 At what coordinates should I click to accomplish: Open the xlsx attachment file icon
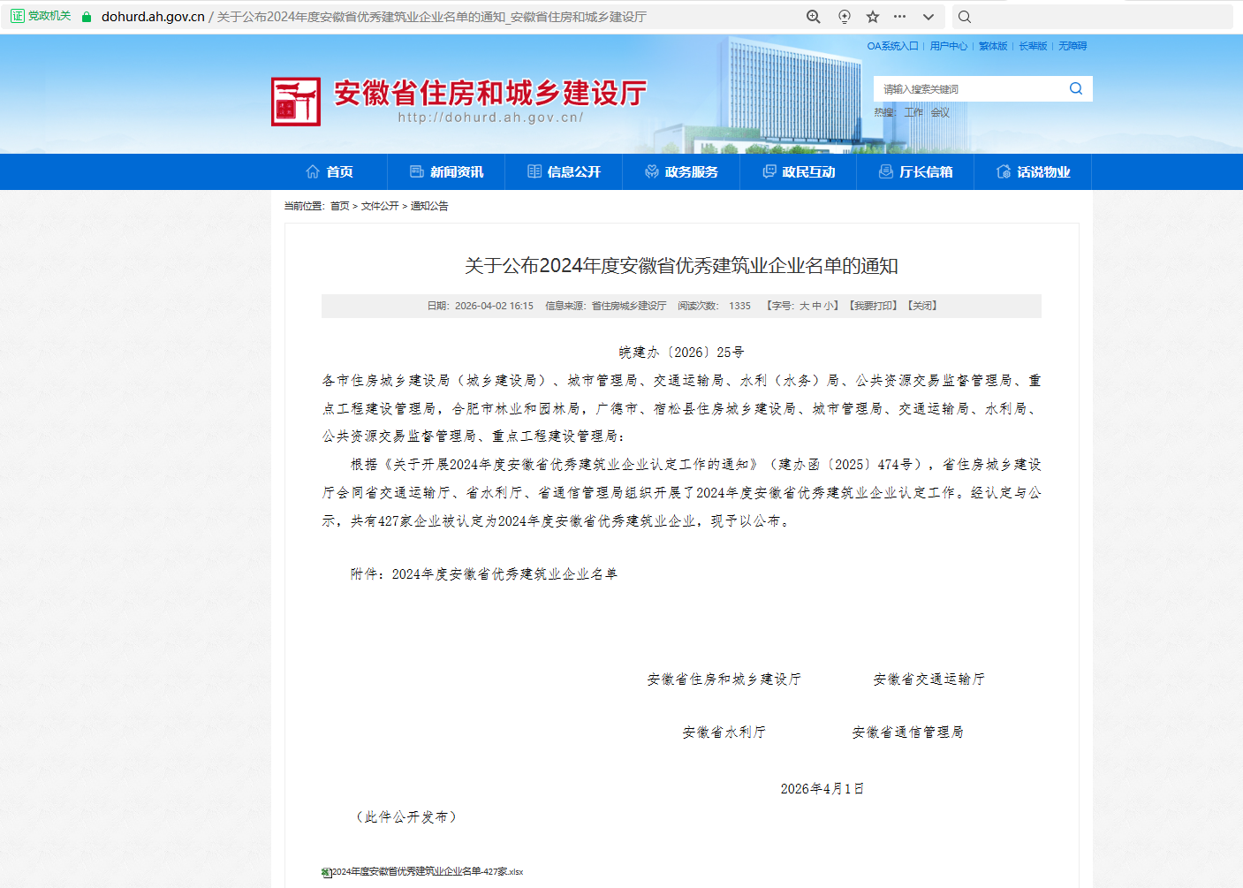326,872
